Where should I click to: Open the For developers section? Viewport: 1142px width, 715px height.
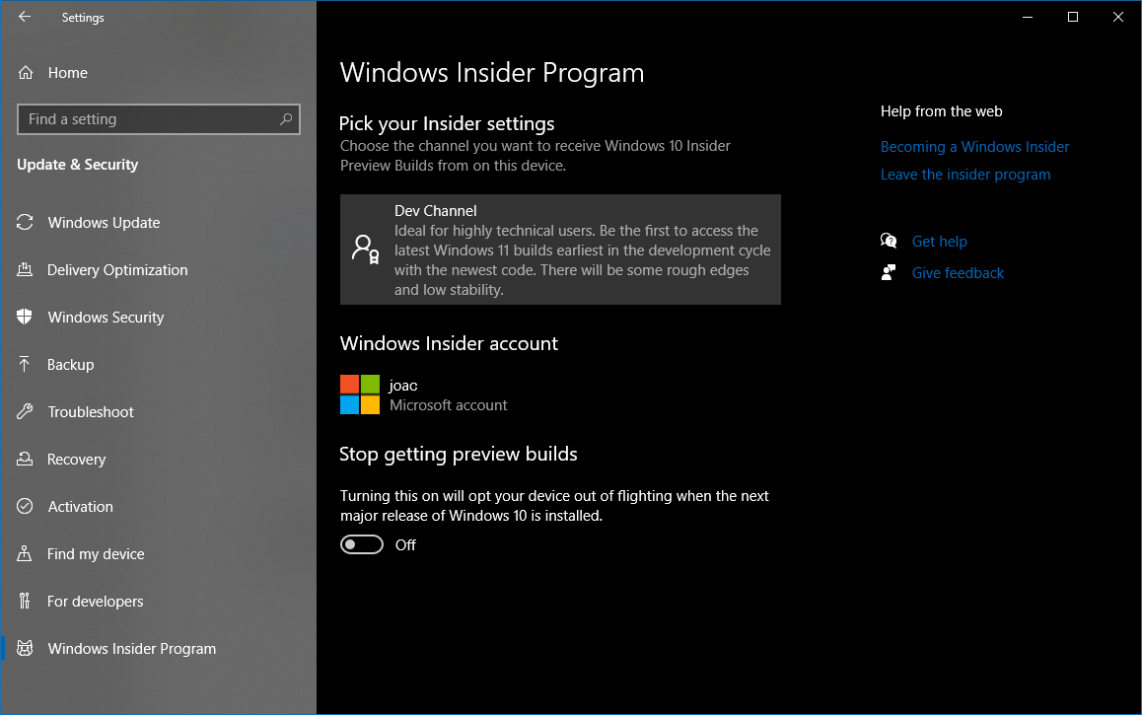pyautogui.click(x=95, y=602)
